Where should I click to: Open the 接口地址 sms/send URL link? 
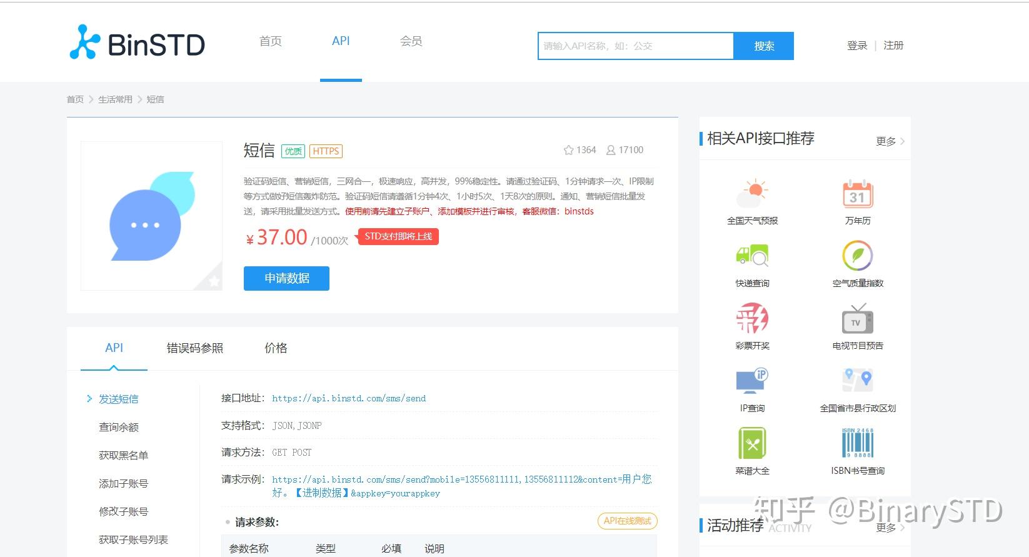349,398
